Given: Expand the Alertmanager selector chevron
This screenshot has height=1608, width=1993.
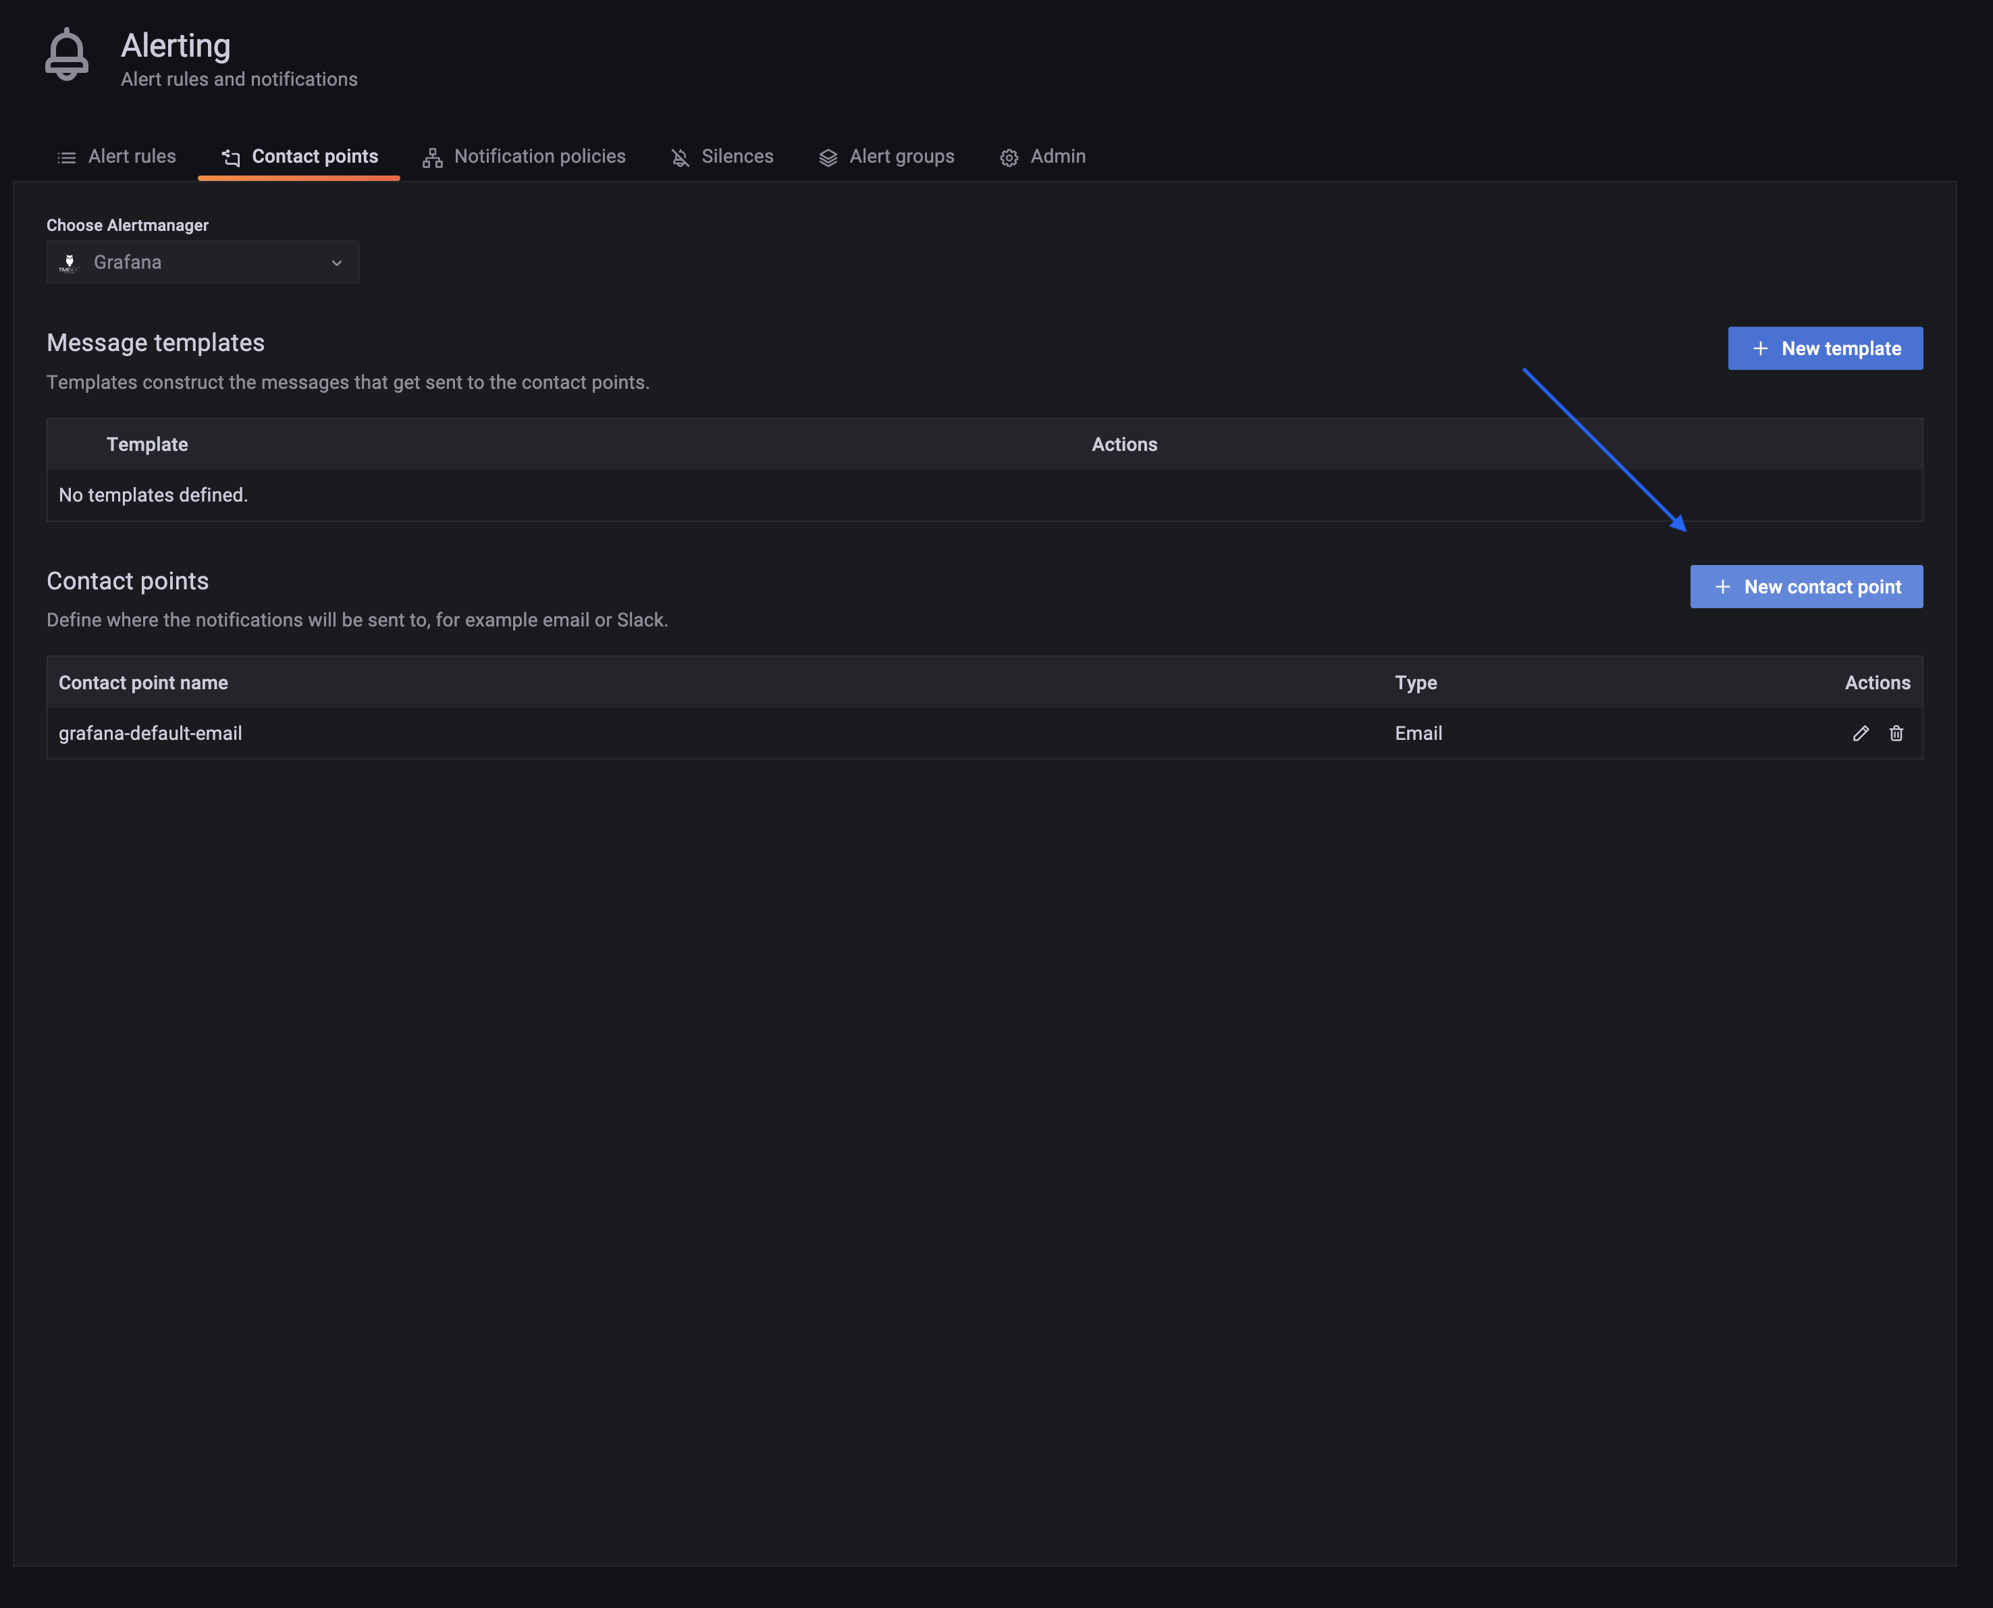Looking at the screenshot, I should pyautogui.click(x=337, y=263).
